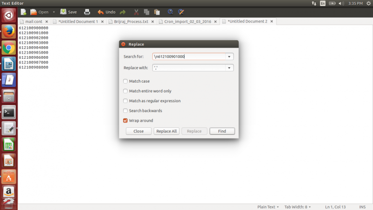This screenshot has width=373, height=210.
Task: Click the Ln 1, Col 13 status text
Action: [335, 207]
